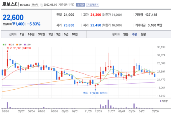Click the tallest volume bar near 01/07

(108, 104)
